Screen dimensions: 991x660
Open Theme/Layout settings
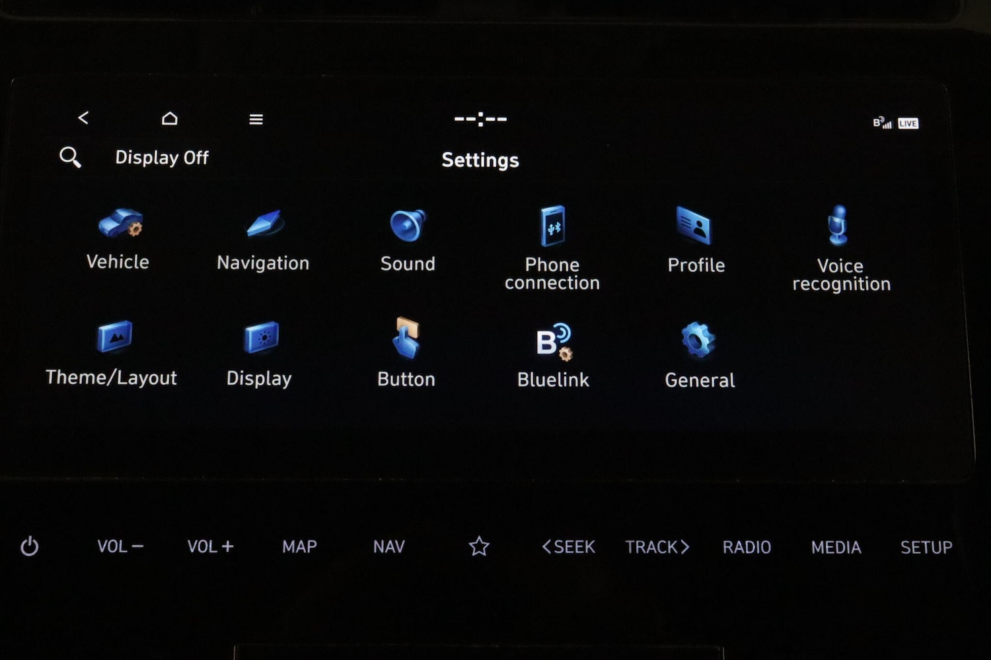point(114,337)
